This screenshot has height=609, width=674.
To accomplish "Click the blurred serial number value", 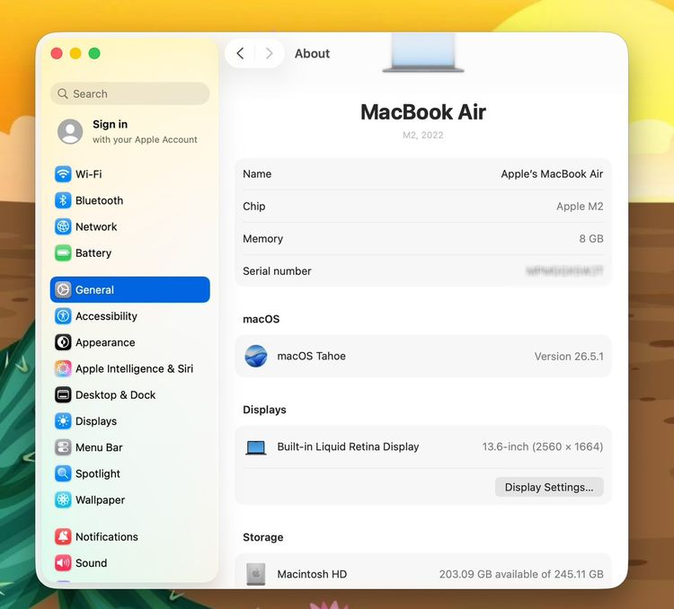I will (x=564, y=270).
